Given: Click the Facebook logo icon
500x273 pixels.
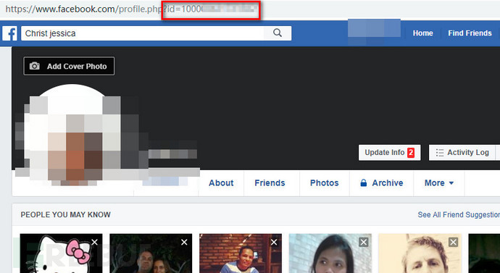Looking at the screenshot, I should (9, 33).
